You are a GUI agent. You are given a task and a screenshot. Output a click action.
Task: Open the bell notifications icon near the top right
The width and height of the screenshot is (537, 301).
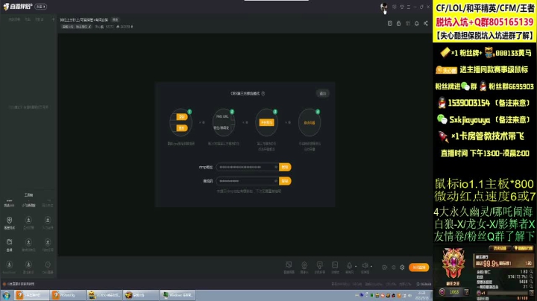click(x=416, y=23)
